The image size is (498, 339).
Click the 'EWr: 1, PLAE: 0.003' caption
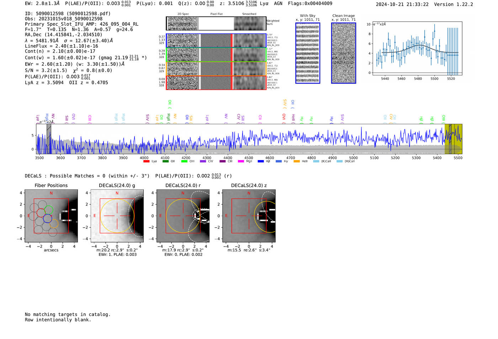(x=117, y=255)
